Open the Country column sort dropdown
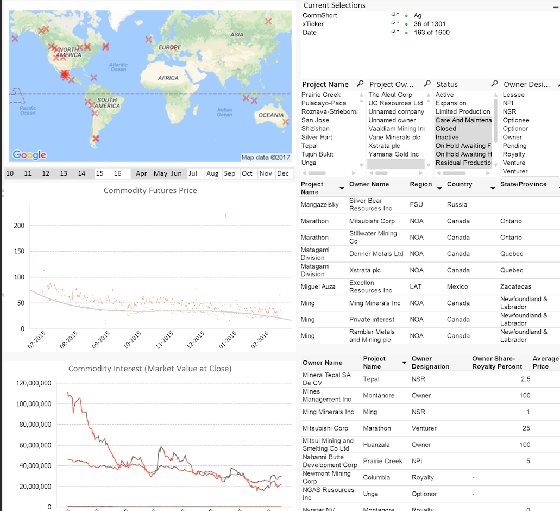This screenshot has height=511, width=560. pyautogui.click(x=493, y=188)
